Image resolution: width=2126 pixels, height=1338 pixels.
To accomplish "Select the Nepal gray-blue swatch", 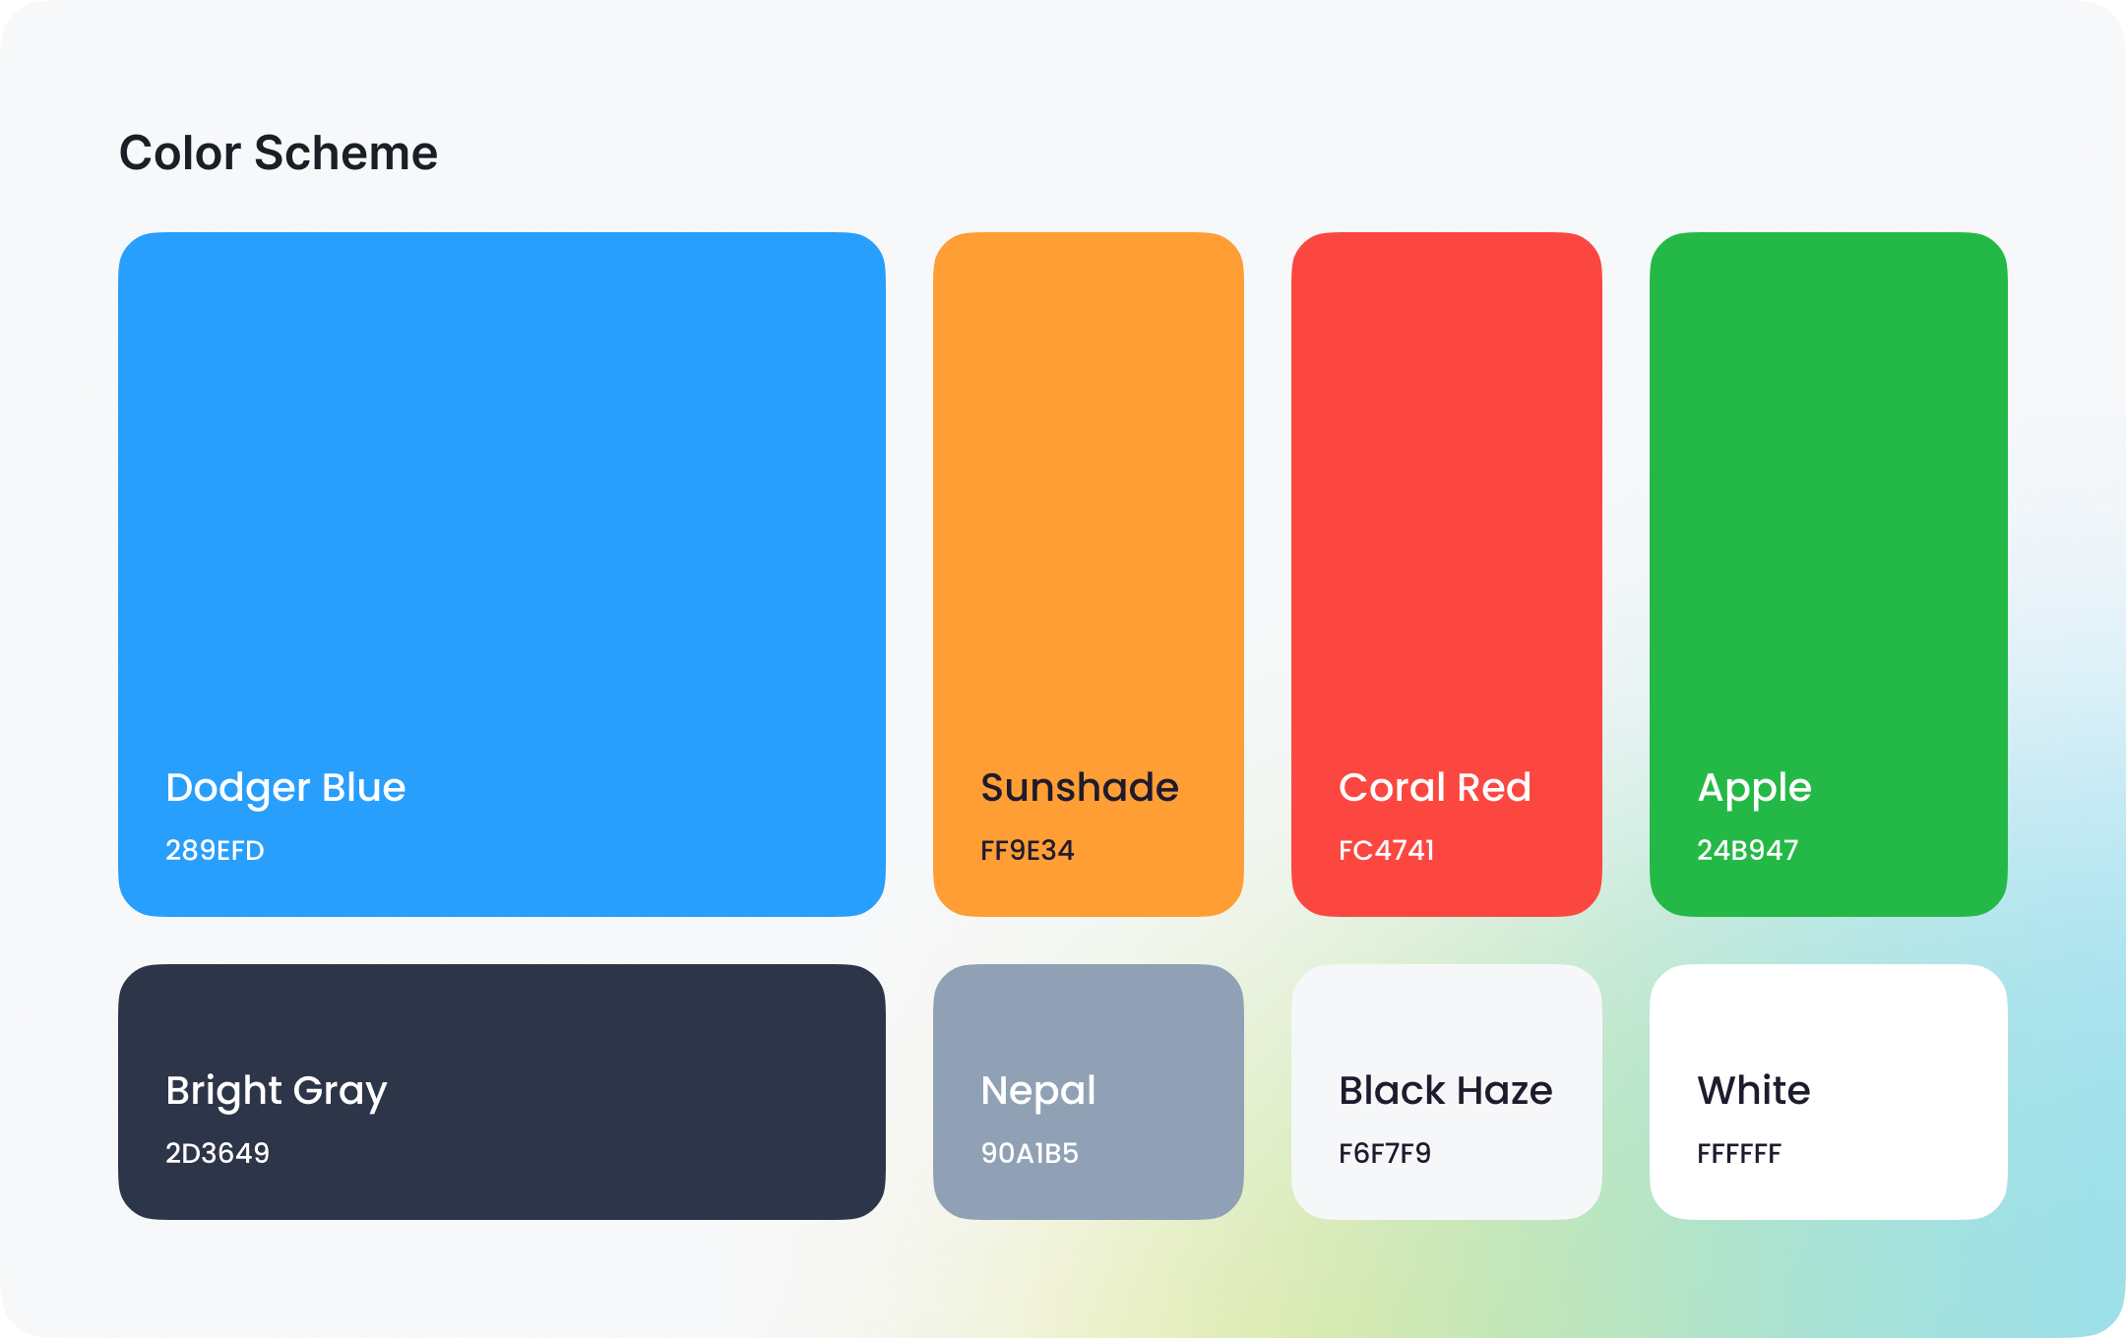I will coord(1089,1092).
